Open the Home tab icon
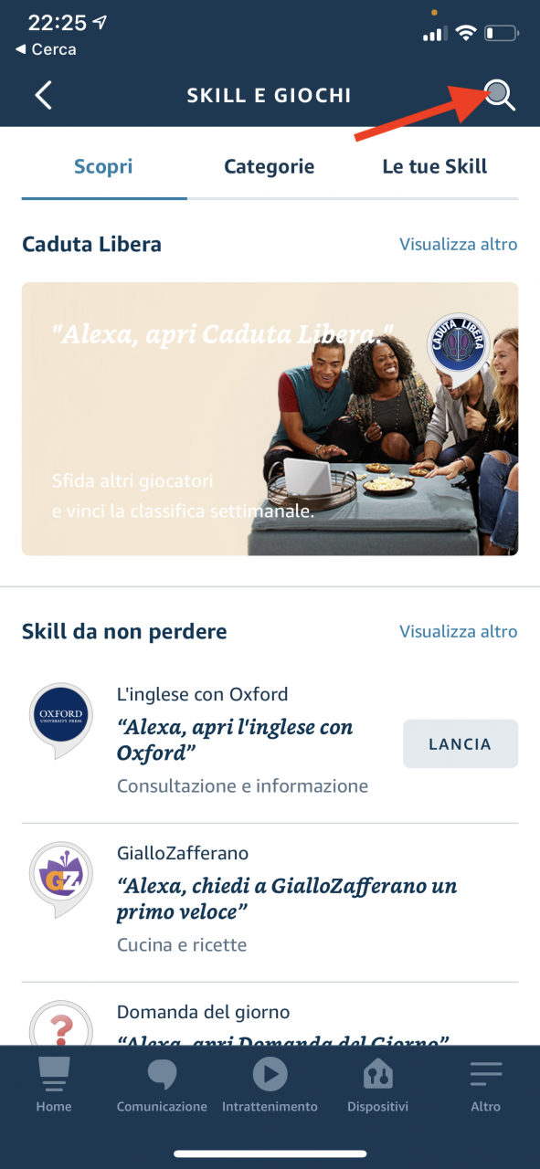This screenshot has width=540, height=1169. [x=54, y=1075]
